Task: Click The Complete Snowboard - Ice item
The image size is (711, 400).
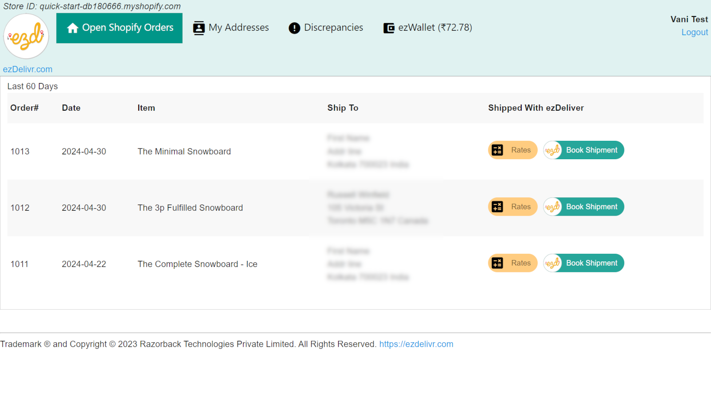Action: pos(197,264)
